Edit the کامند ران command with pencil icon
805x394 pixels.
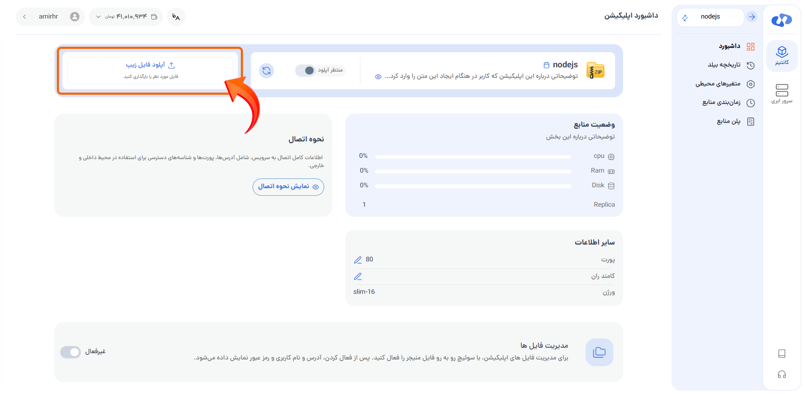coord(358,277)
